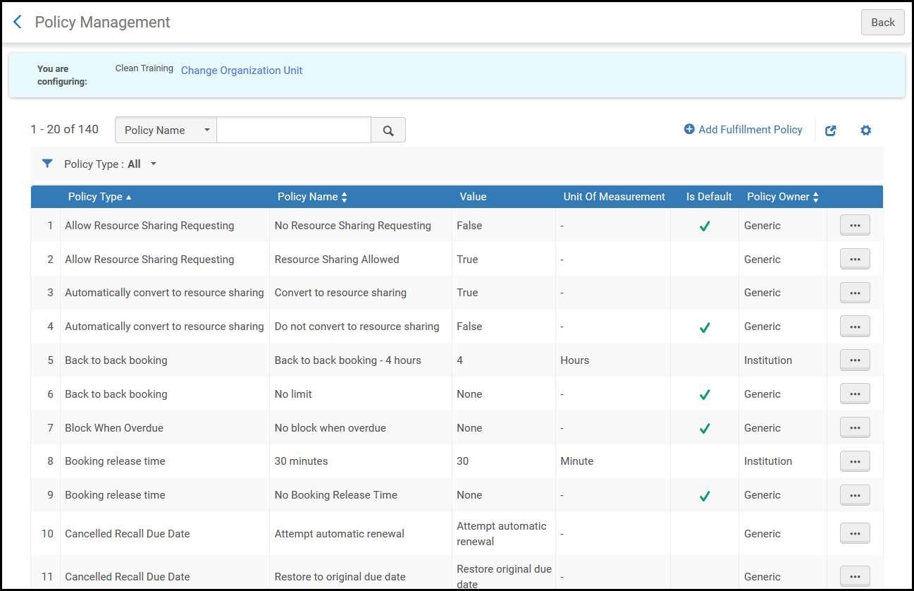
Task: Open row actions for No block when overdue
Action: coord(855,427)
